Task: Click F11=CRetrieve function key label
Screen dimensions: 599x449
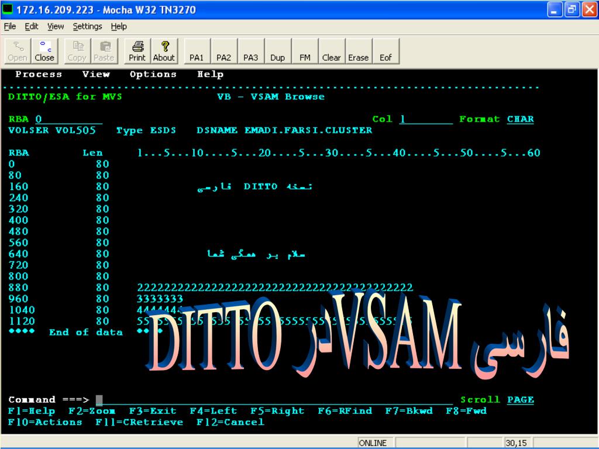Action: tap(139, 422)
